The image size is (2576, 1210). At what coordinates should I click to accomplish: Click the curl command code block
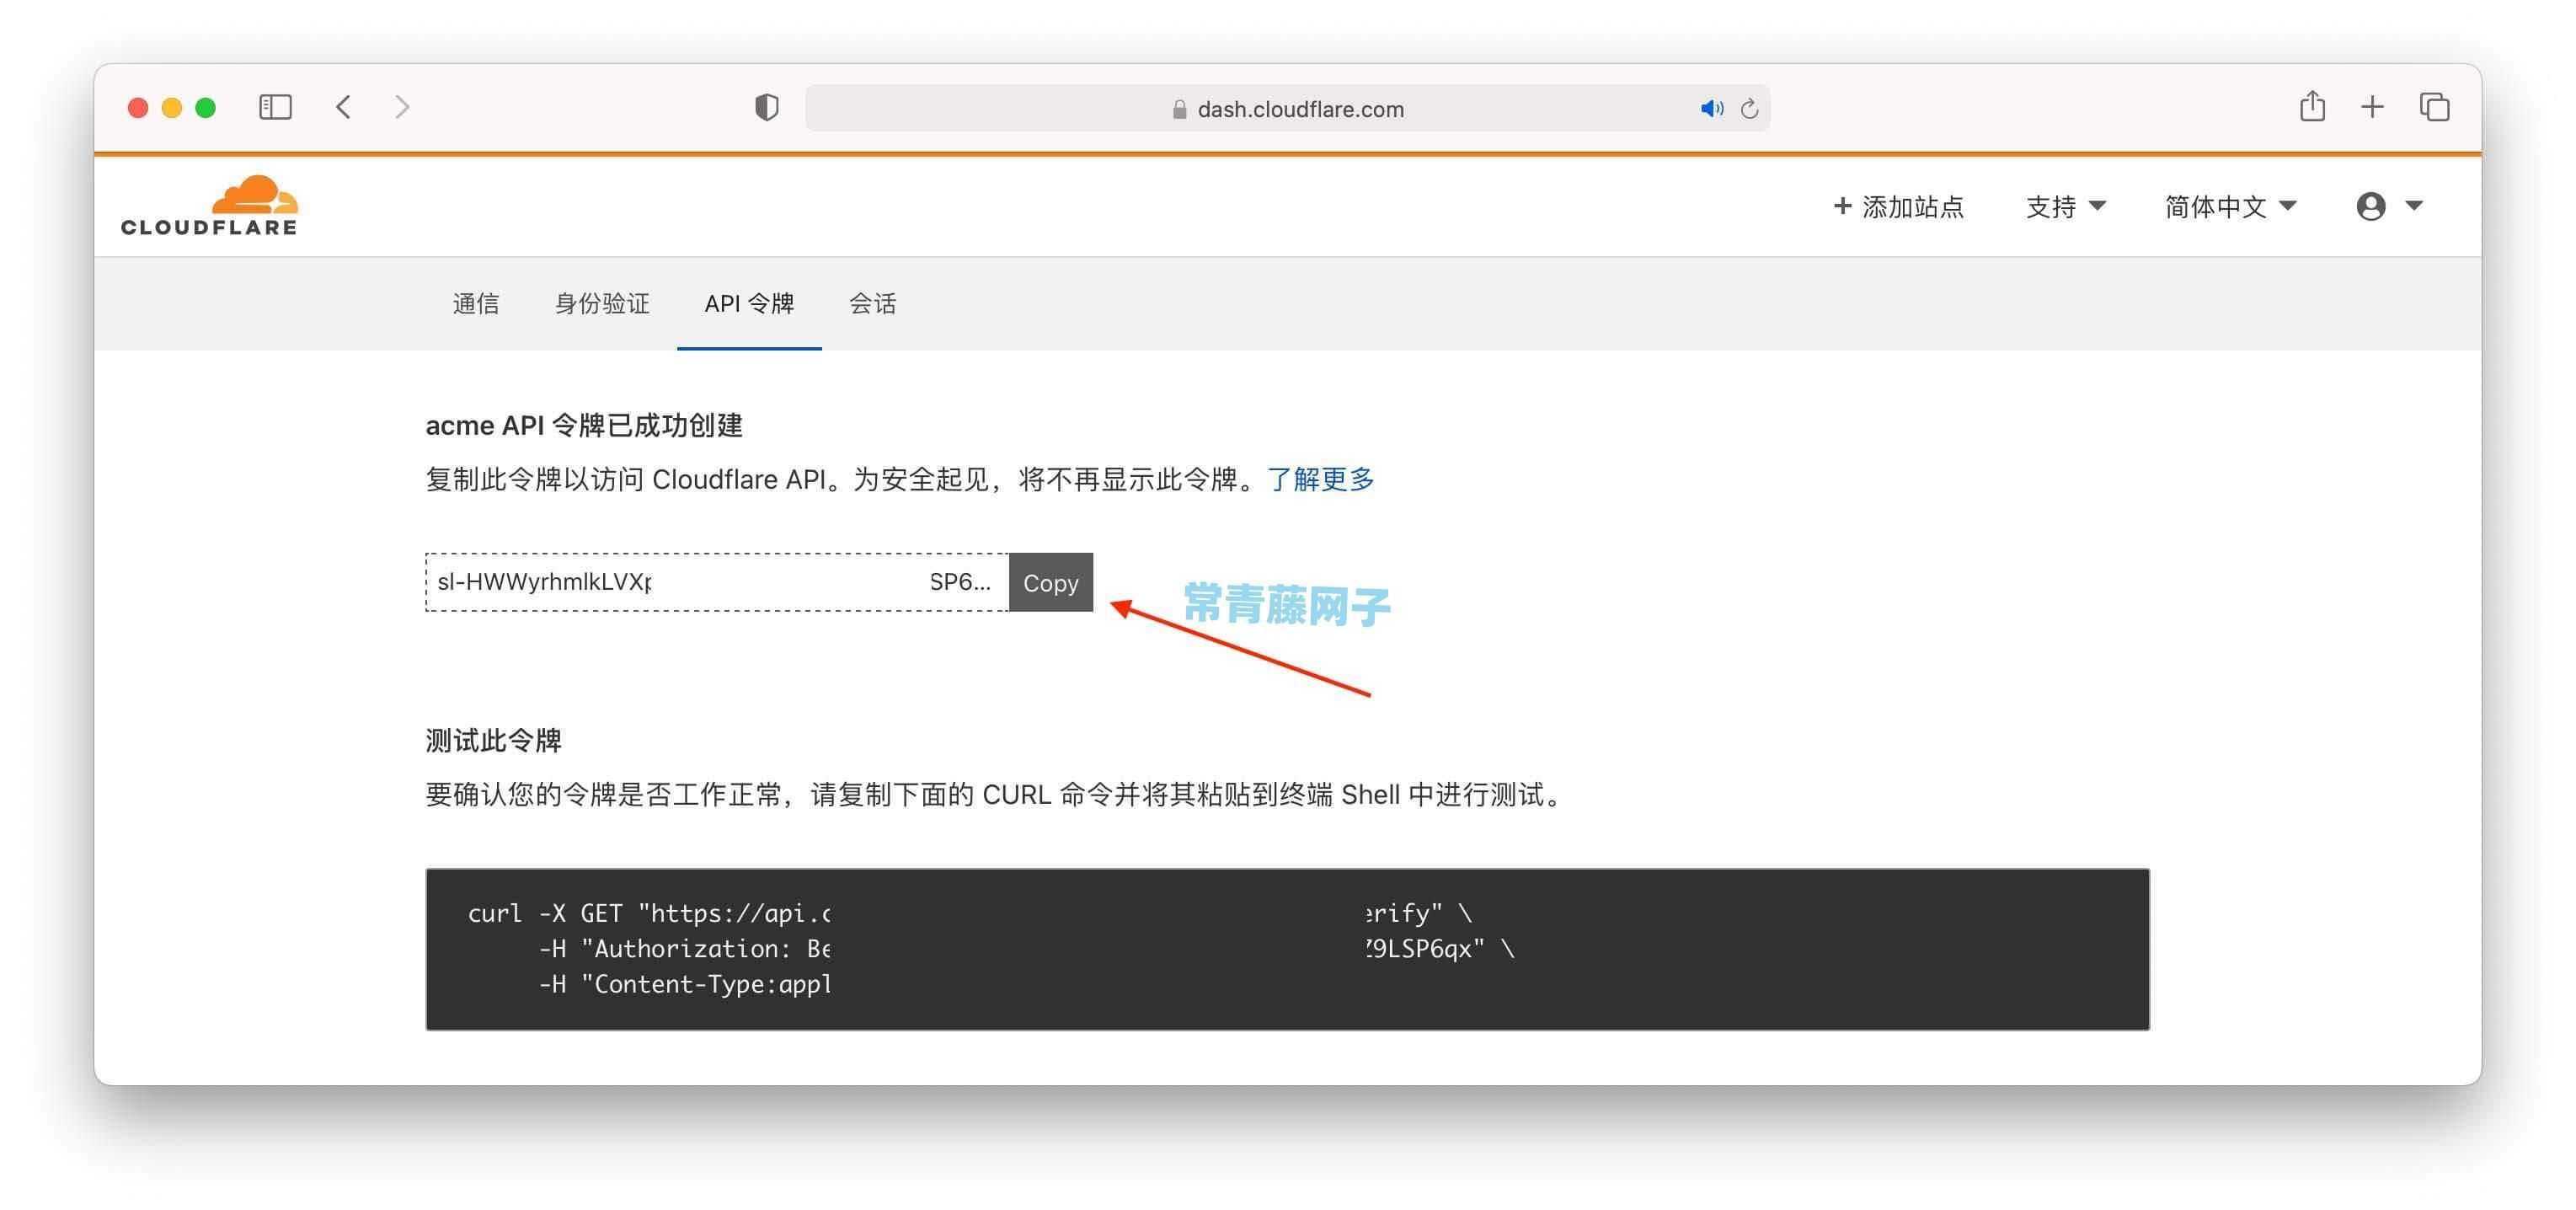1287,949
